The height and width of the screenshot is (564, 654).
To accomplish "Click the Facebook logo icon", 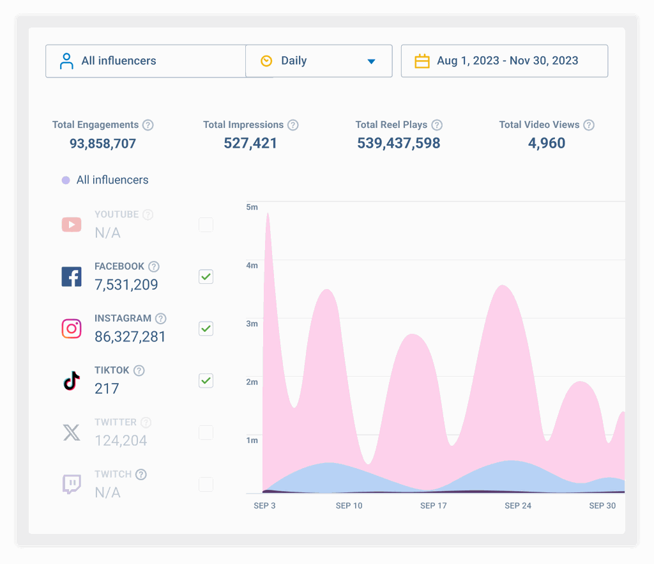I will (x=72, y=276).
